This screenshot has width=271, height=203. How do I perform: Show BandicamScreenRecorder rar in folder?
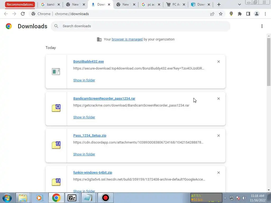coord(84,117)
